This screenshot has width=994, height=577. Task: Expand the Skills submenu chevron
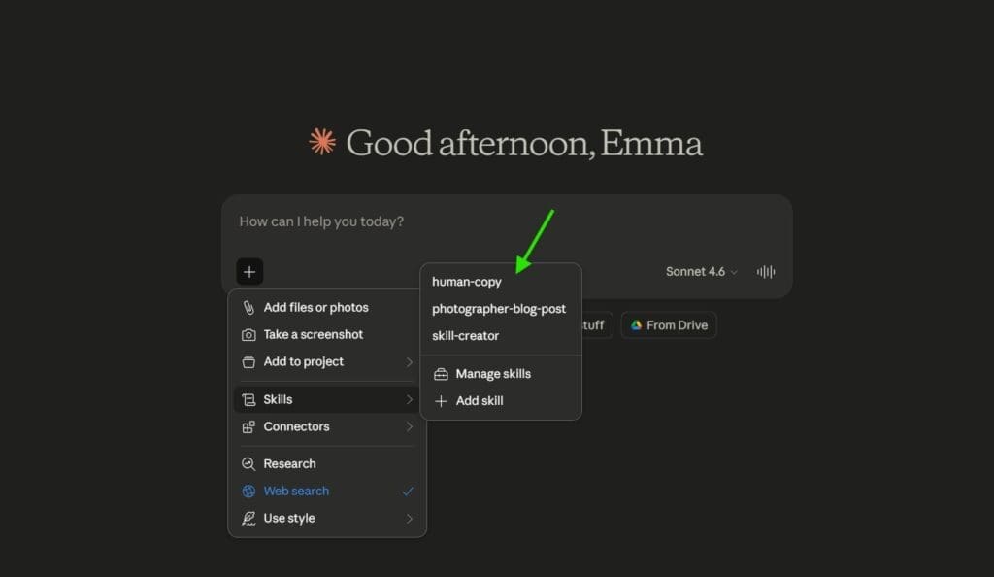coord(409,399)
